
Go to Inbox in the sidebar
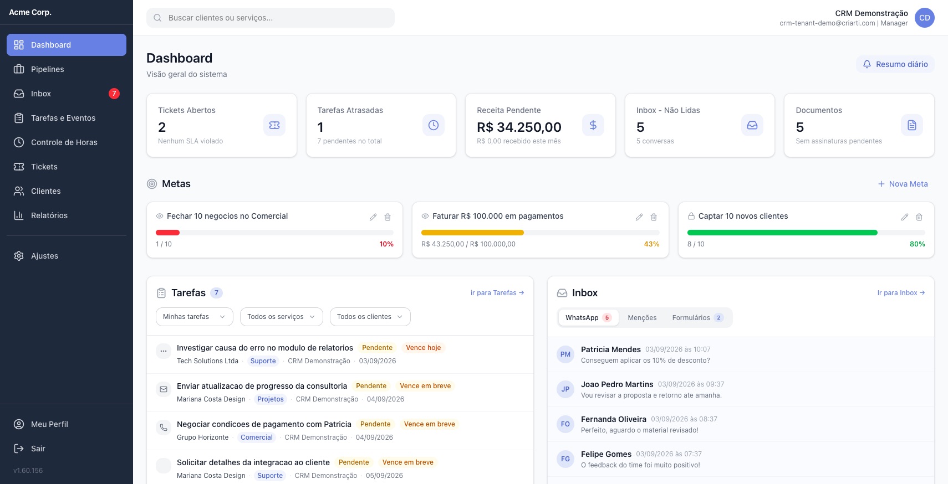[67, 94]
